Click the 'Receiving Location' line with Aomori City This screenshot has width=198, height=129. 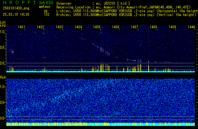123,7
